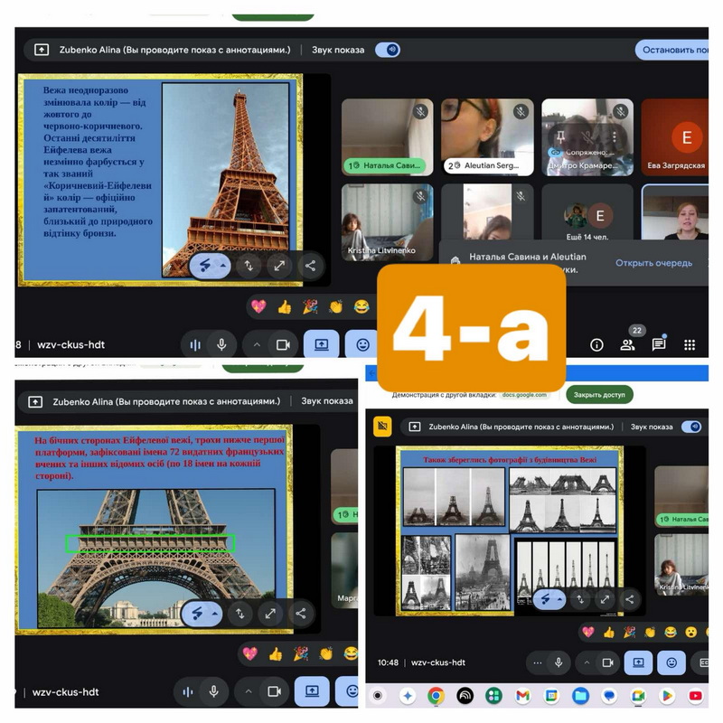Click the green Закрыть доступ button
This screenshot has height=723, width=723.
pyautogui.click(x=600, y=395)
